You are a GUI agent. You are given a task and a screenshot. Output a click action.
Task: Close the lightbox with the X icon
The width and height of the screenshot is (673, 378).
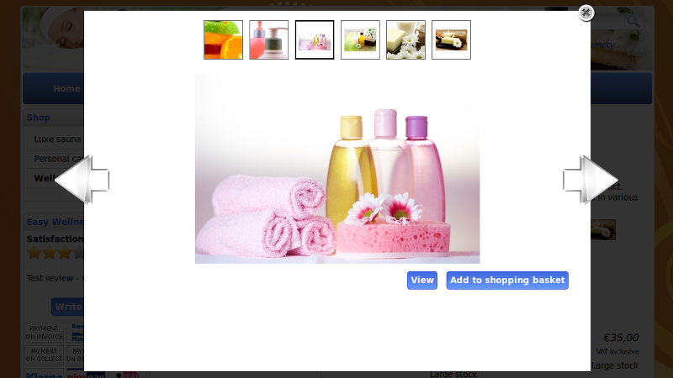pyautogui.click(x=586, y=13)
